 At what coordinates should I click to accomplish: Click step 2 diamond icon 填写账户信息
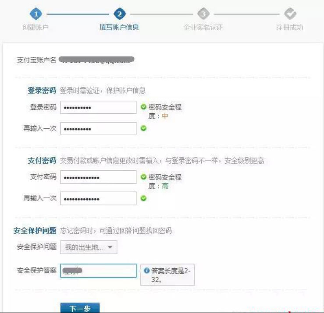[120, 14]
